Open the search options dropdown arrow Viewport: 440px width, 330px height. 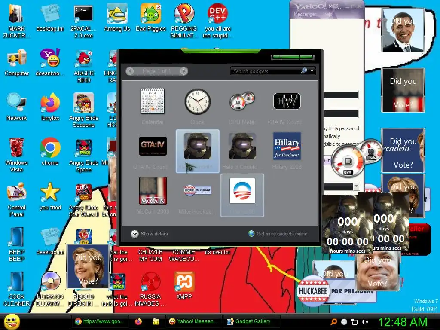tap(312, 71)
